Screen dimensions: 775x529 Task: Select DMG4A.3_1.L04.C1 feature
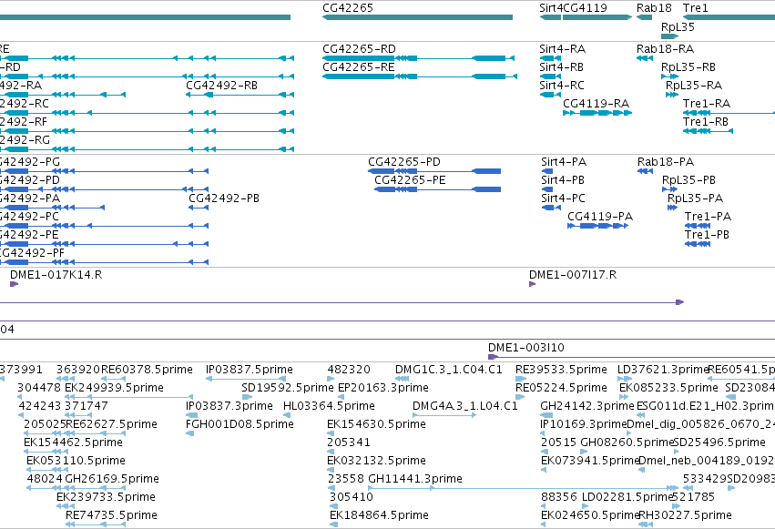pos(444,415)
